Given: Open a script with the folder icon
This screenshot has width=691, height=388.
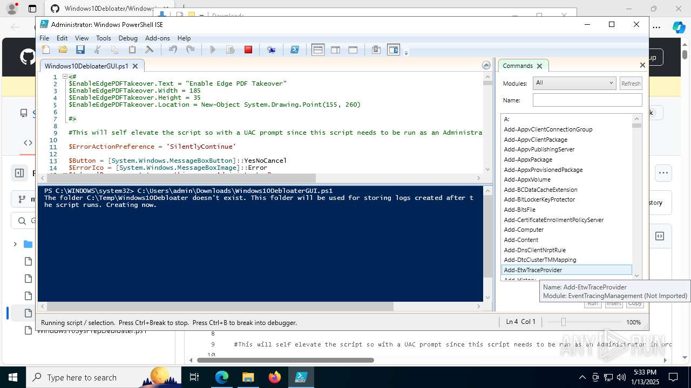Looking at the screenshot, I should pyautogui.click(x=63, y=50).
